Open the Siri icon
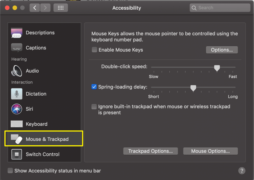This screenshot has width=254, height=180. (x=17, y=109)
